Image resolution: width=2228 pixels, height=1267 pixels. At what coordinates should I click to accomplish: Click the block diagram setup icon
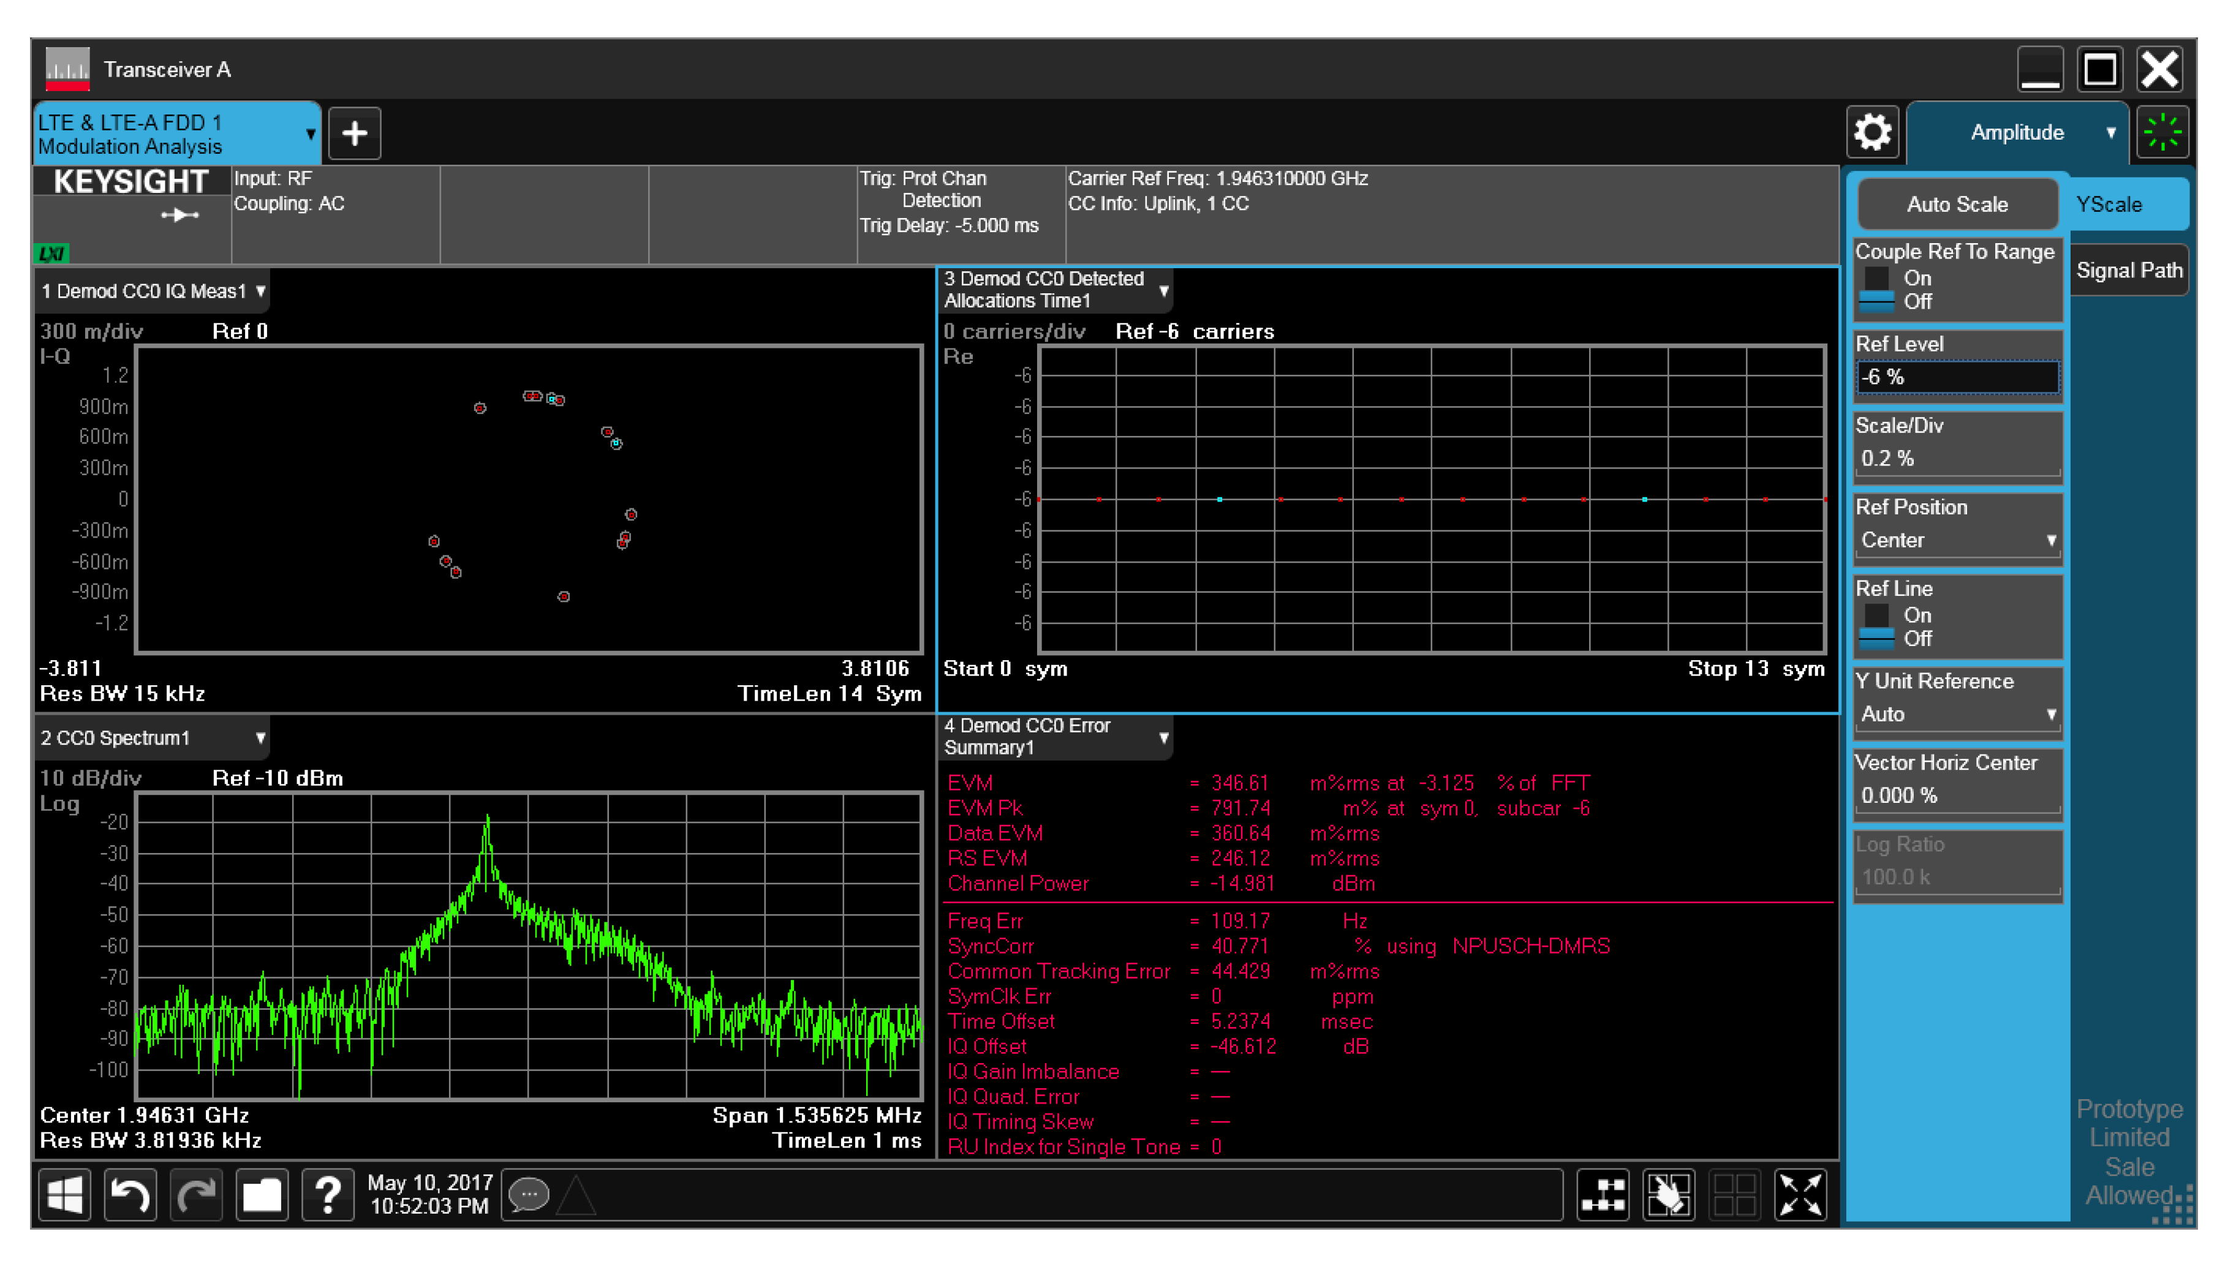tap(1604, 1195)
